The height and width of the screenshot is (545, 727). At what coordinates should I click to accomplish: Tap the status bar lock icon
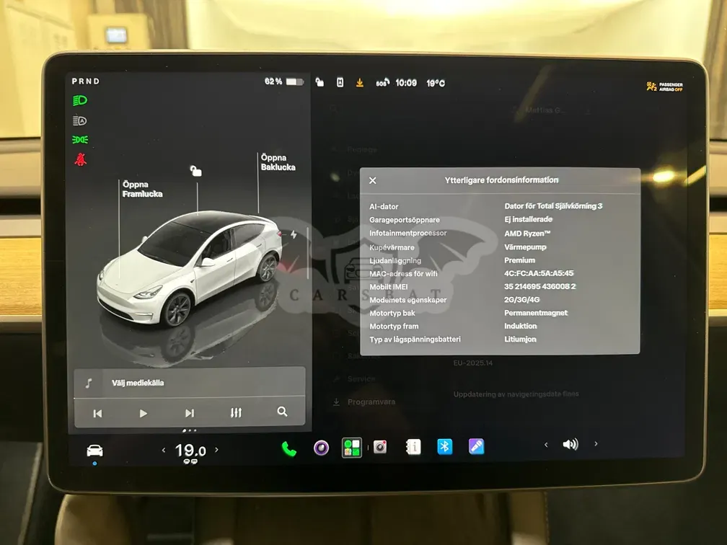pyautogui.click(x=320, y=82)
